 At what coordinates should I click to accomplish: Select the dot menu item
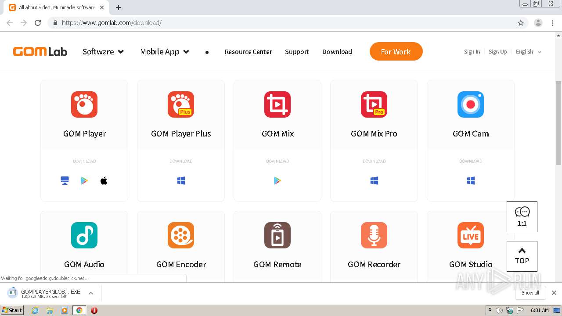point(207,52)
